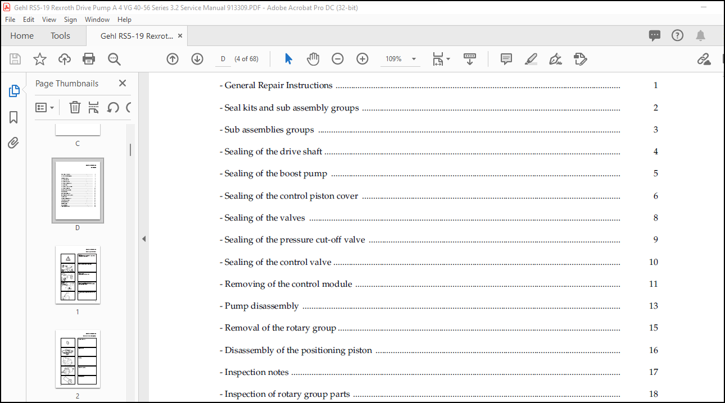This screenshot has width=725, height=403.
Task: Click the scrolling mode keyboard icon
Action: point(470,59)
